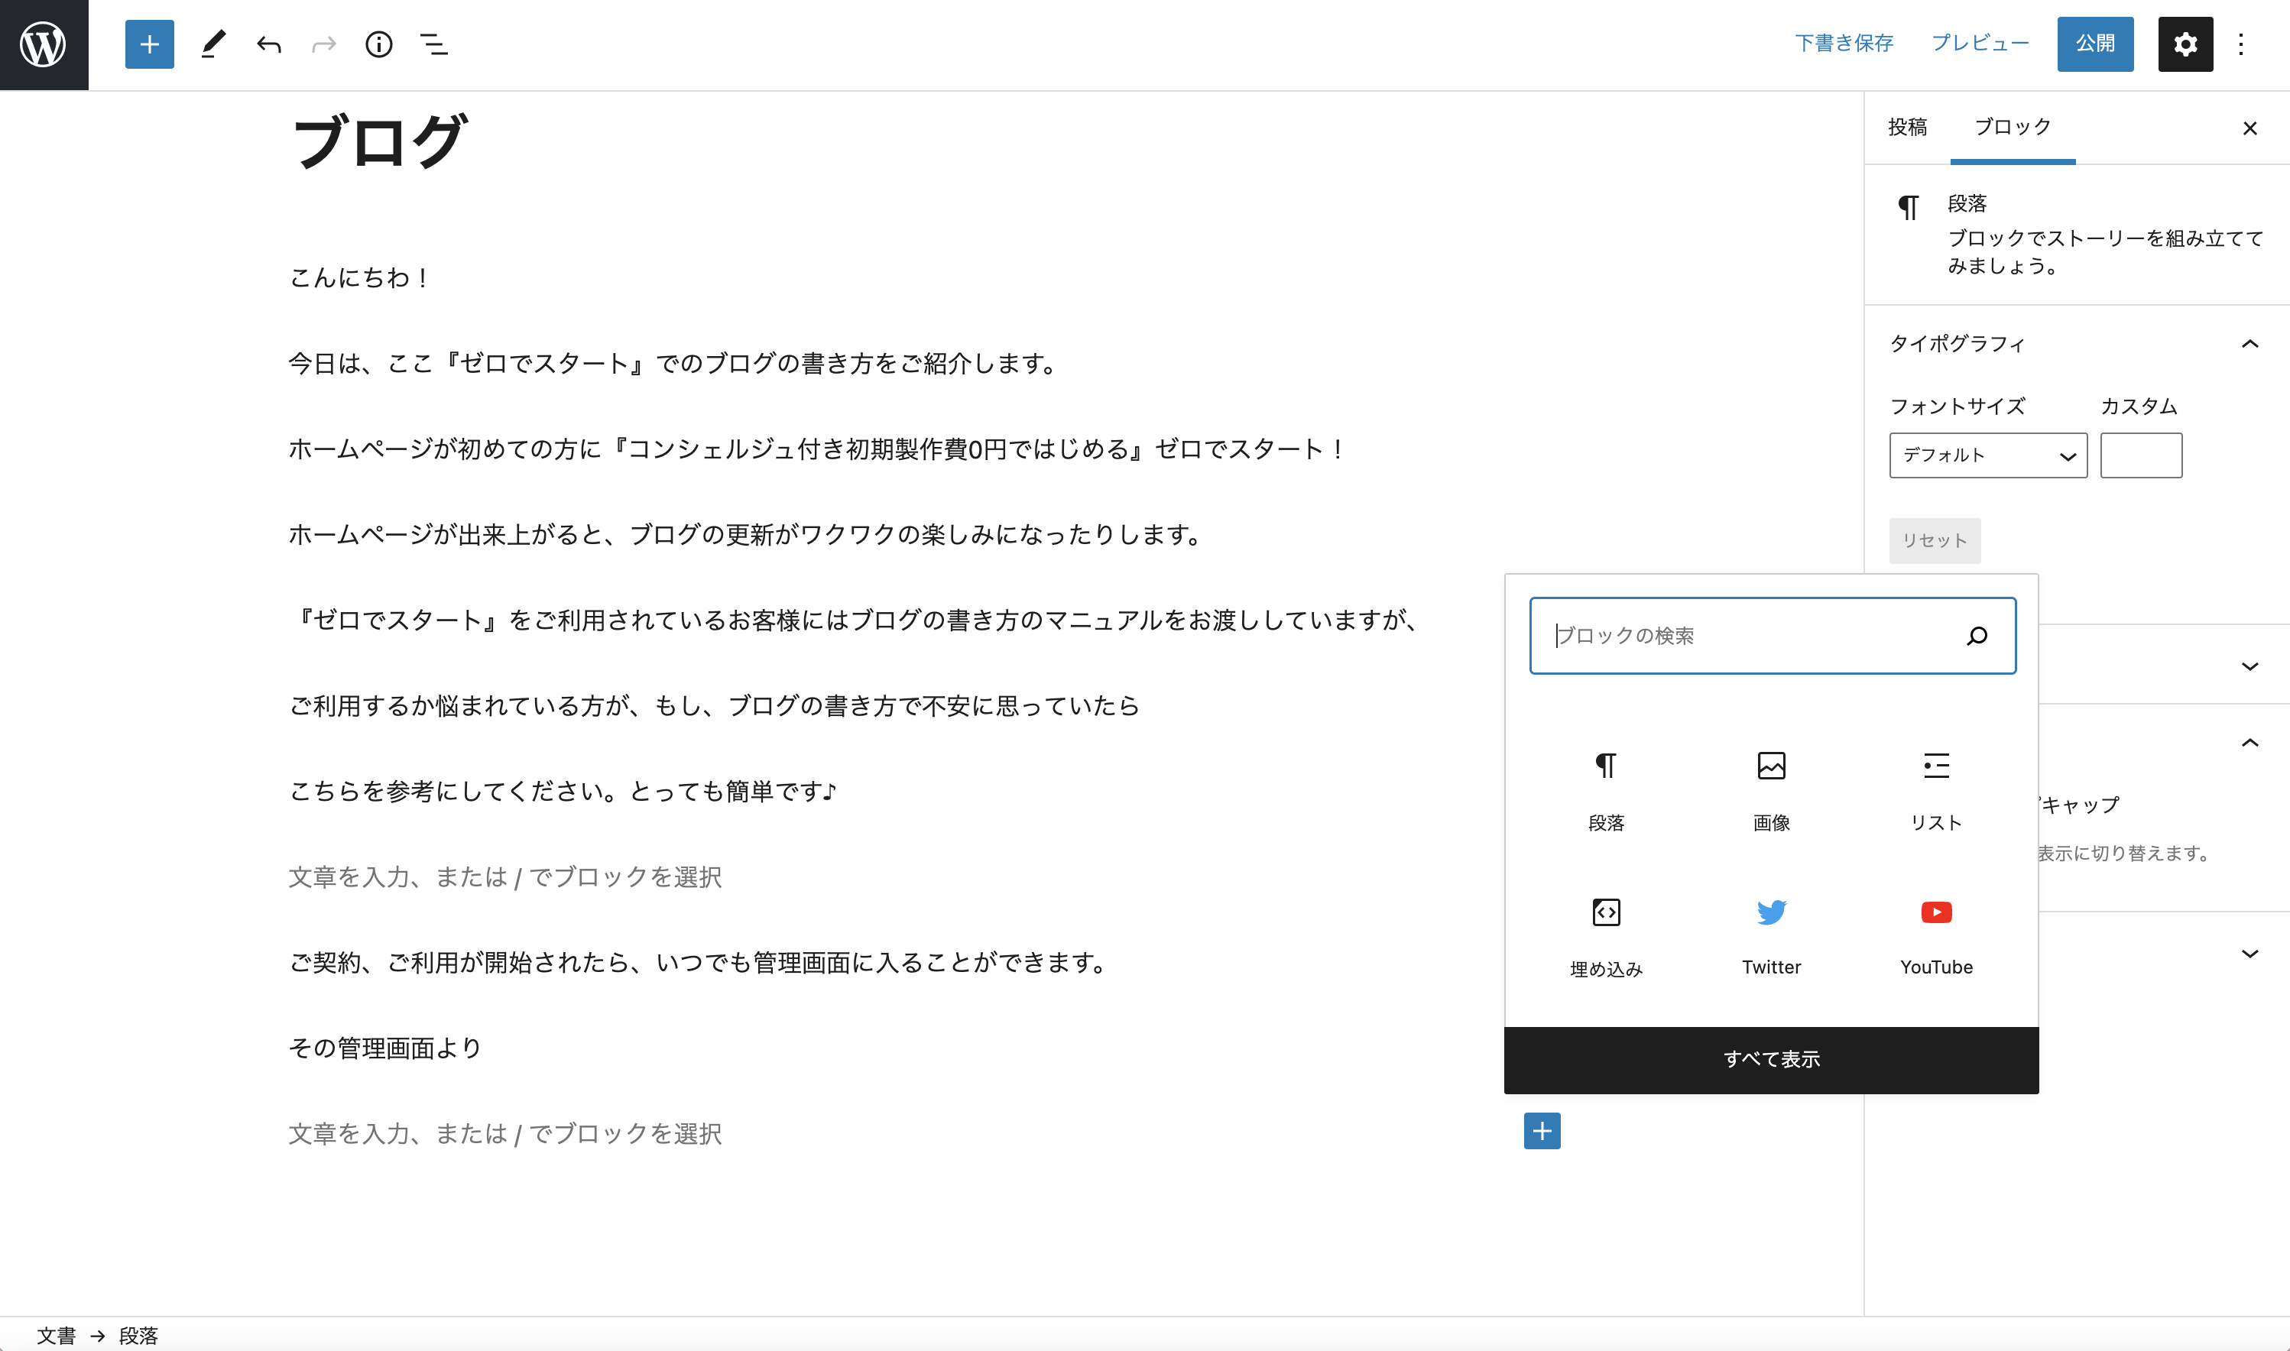The image size is (2290, 1351).
Task: Insert a list (リスト) block
Action: click(1936, 789)
